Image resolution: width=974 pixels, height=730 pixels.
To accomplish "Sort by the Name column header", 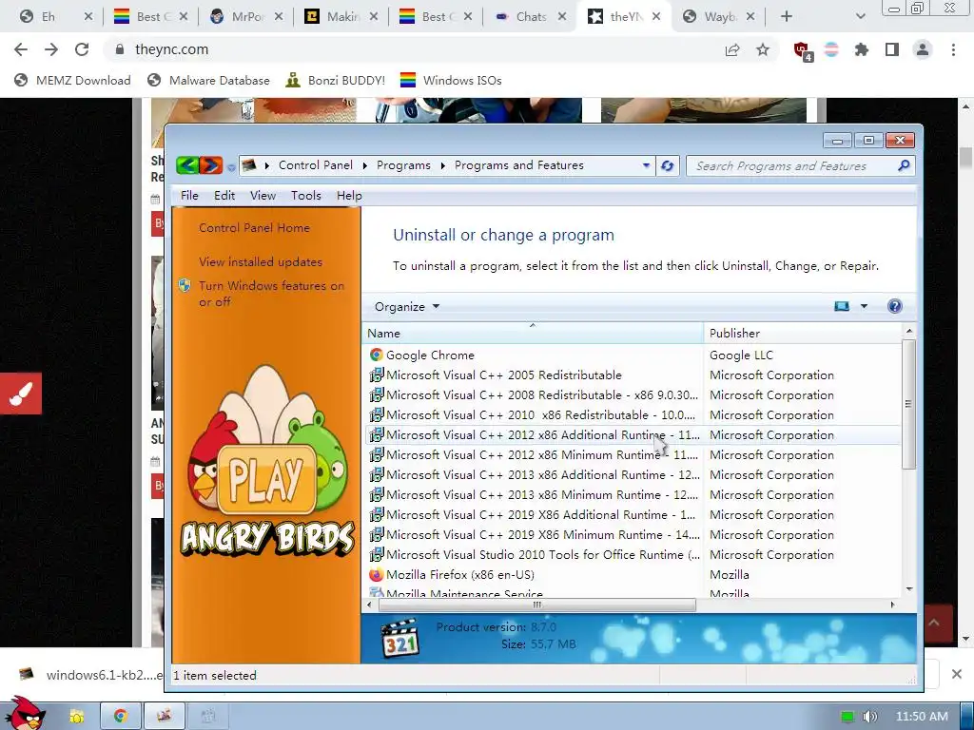I will coord(533,334).
